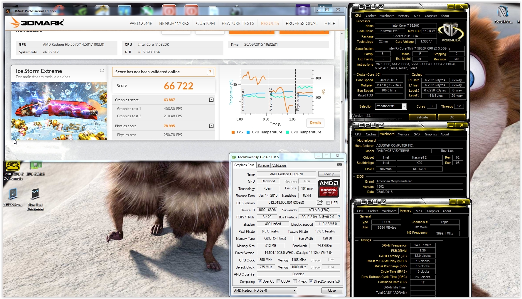Screen dimensions: 522x299
Task: Open the FEATURE TESTS tab
Action: coord(238,23)
